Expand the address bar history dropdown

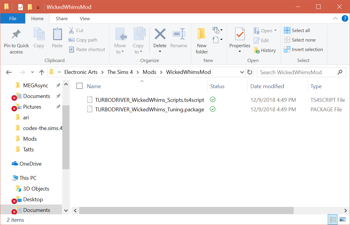[242, 72]
